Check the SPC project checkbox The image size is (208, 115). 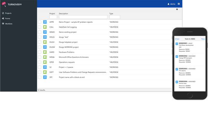point(40,77)
